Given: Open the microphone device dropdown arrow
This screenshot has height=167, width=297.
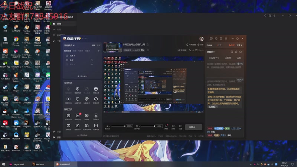Looking at the screenshot, I should pos(110,126).
